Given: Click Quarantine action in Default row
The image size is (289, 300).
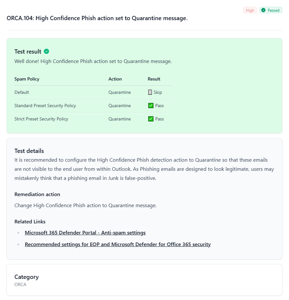Looking at the screenshot, I should point(119,92).
